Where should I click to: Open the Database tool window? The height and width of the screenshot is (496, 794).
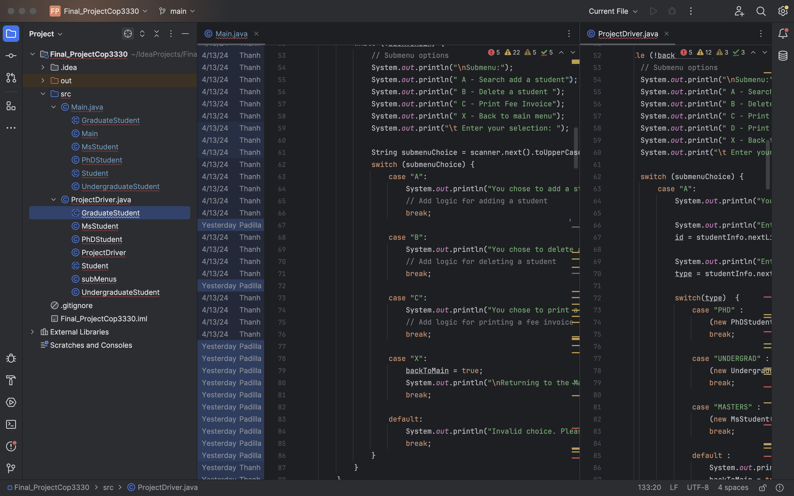click(x=783, y=56)
